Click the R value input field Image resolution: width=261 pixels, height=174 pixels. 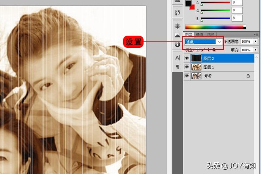pos(237,3)
